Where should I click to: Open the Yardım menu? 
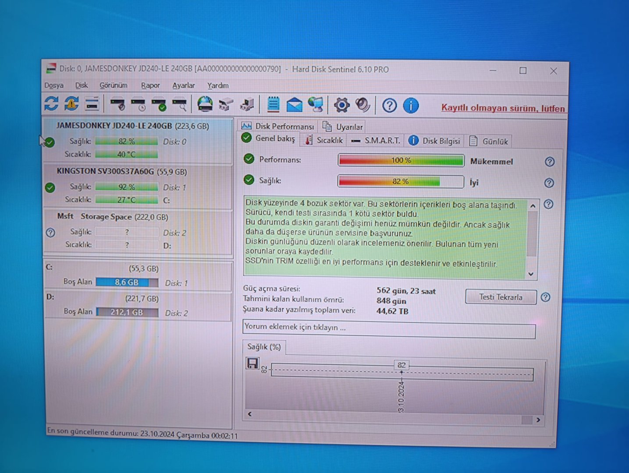point(218,85)
